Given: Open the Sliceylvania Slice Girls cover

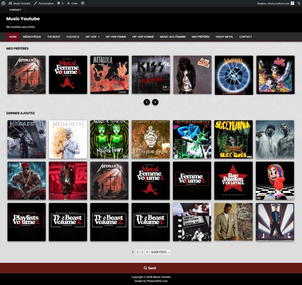Looking at the screenshot, I should [x=233, y=139].
